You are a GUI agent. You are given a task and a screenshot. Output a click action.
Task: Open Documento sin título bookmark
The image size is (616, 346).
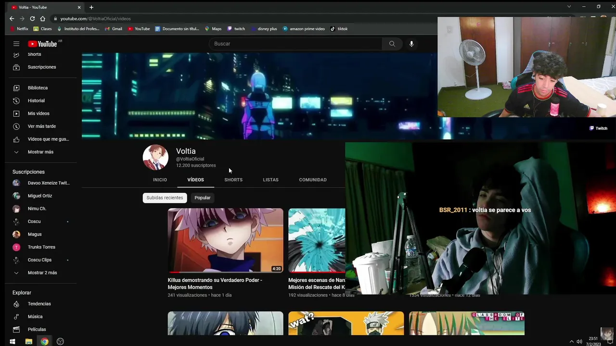pos(177,29)
